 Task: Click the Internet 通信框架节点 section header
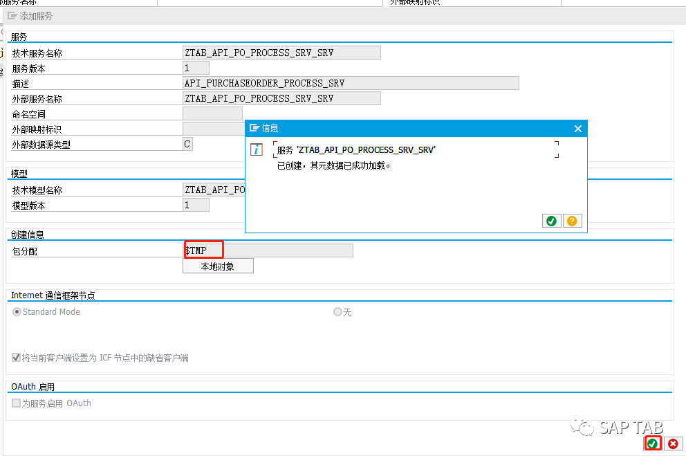53,295
